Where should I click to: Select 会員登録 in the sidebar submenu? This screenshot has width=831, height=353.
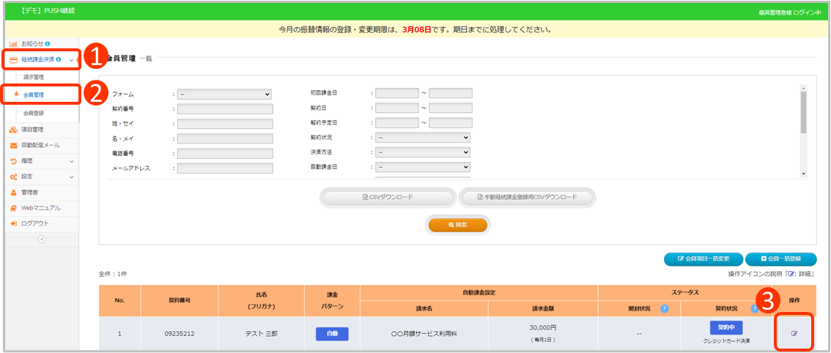(34, 113)
